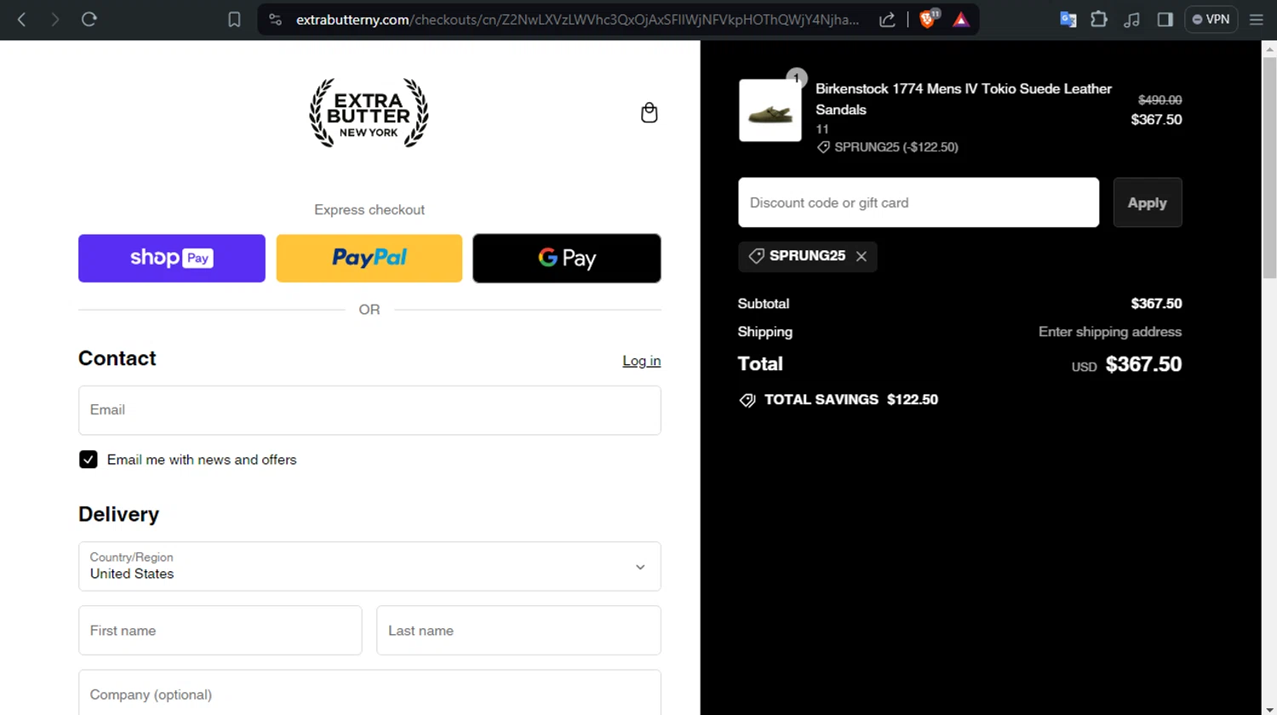Focus the Last name field
Screen dimensions: 1277x715
(518, 631)
